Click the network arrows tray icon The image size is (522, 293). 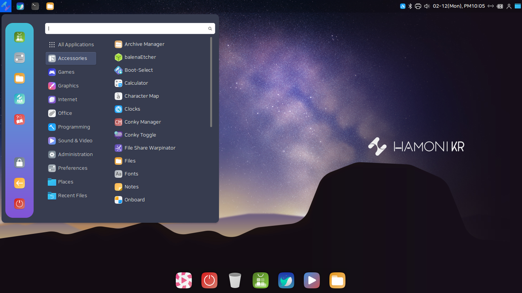tap(491, 6)
